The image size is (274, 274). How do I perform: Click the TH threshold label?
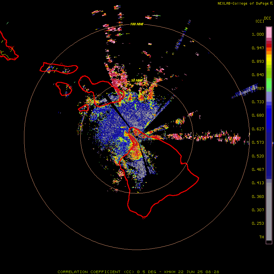point(262,237)
